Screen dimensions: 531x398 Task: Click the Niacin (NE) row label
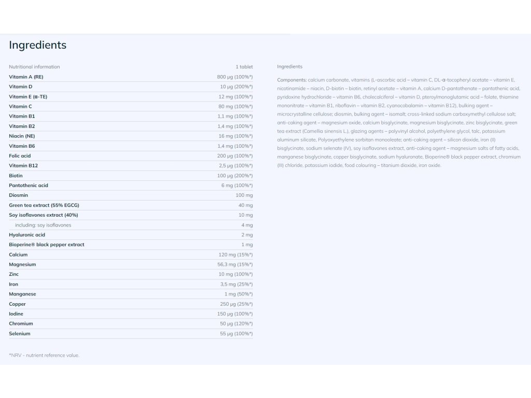pyautogui.click(x=22, y=136)
